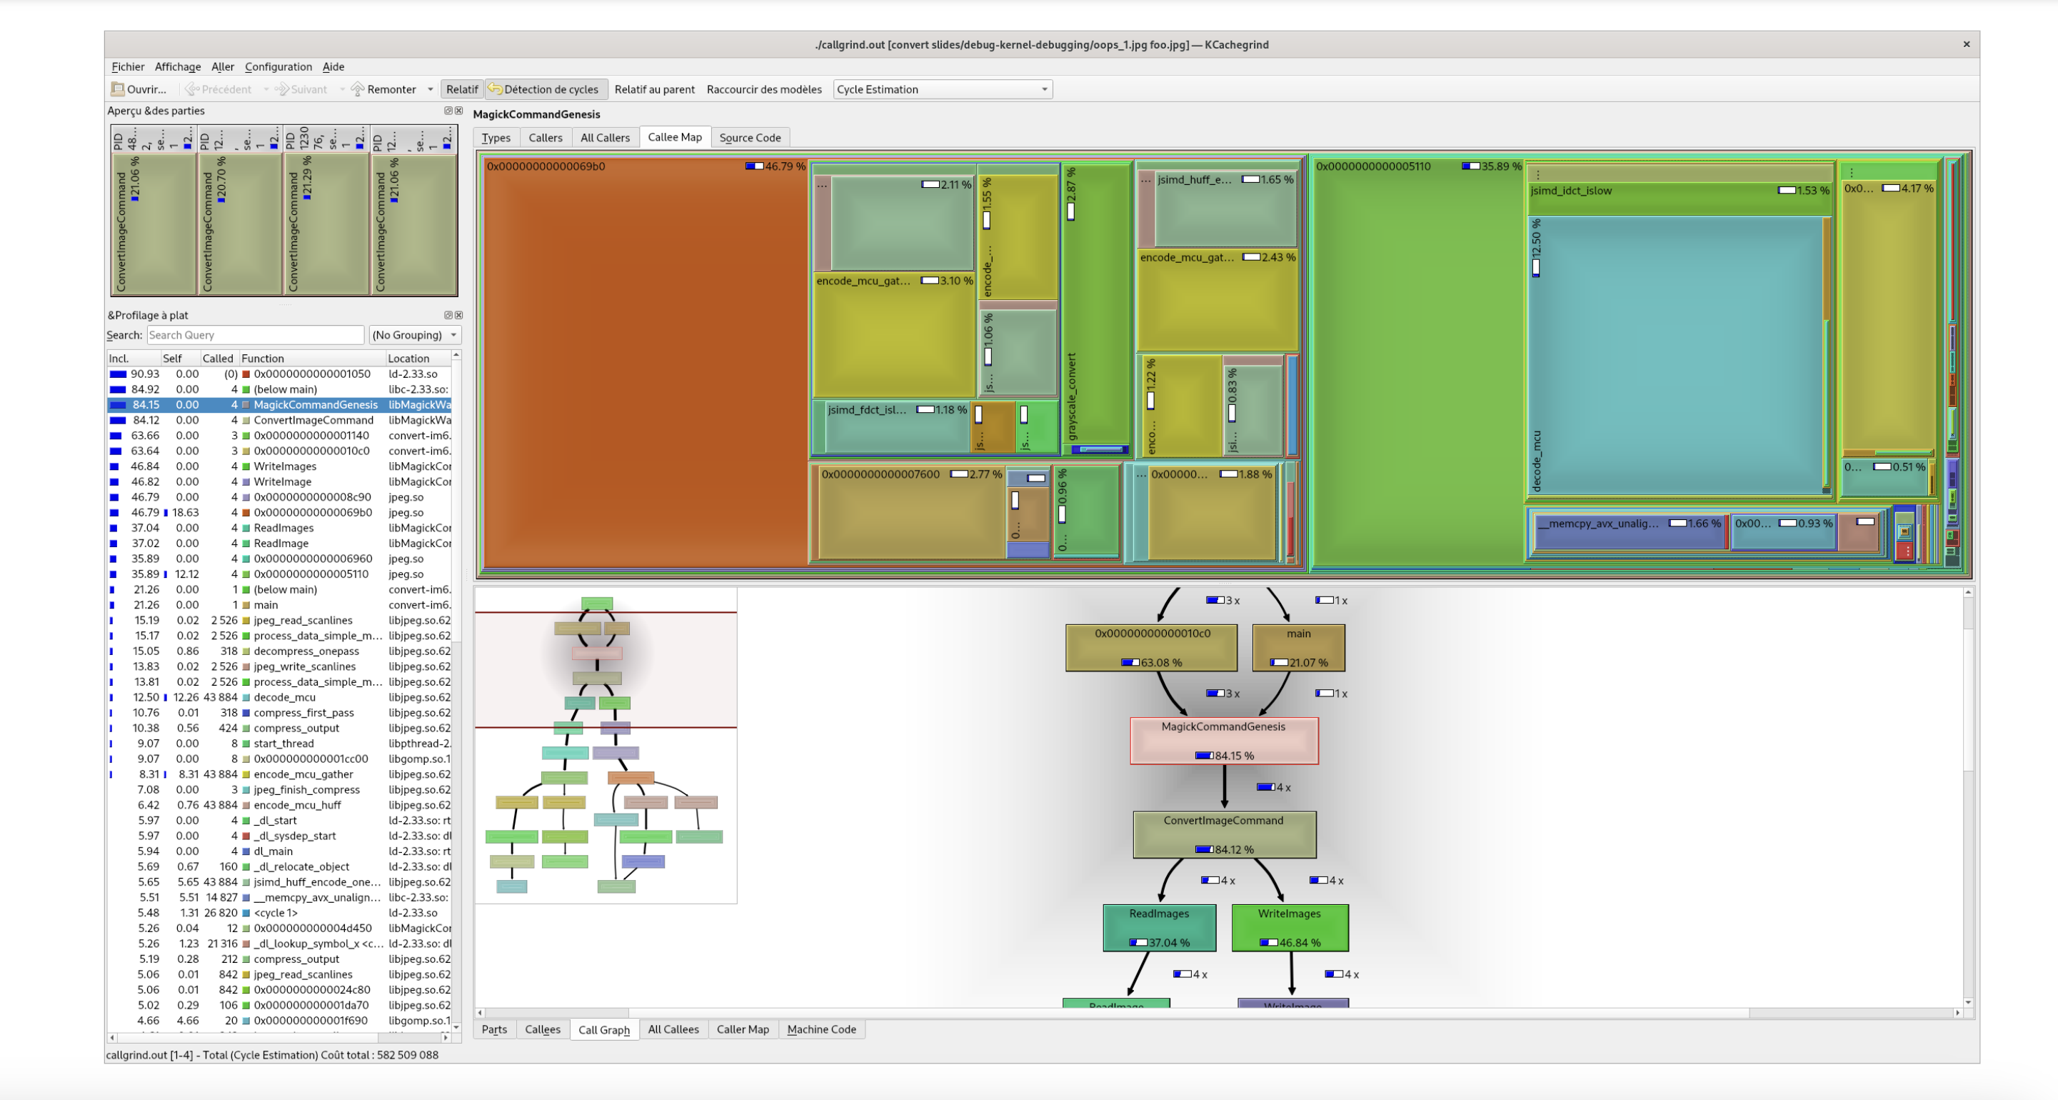
Task: Open the Configuration menu
Action: tap(278, 66)
